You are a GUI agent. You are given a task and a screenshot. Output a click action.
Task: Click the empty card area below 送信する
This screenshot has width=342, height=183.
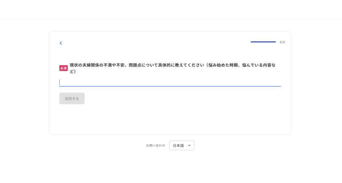pyautogui.click(x=170, y=119)
